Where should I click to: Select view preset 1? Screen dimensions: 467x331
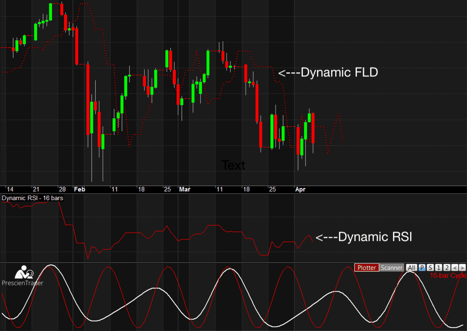438,267
